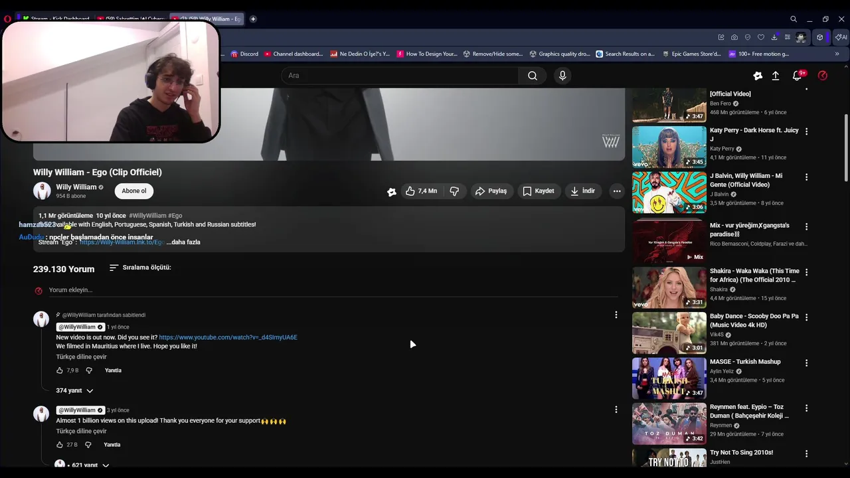This screenshot has width=850, height=478.
Task: Click İndir download button
Action: pos(582,191)
